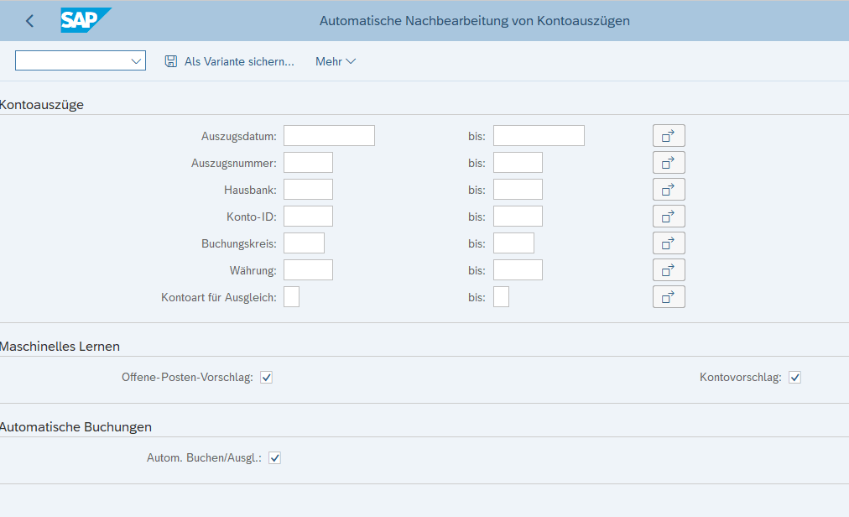Open multiple selection for Auszugsnummer

click(669, 163)
